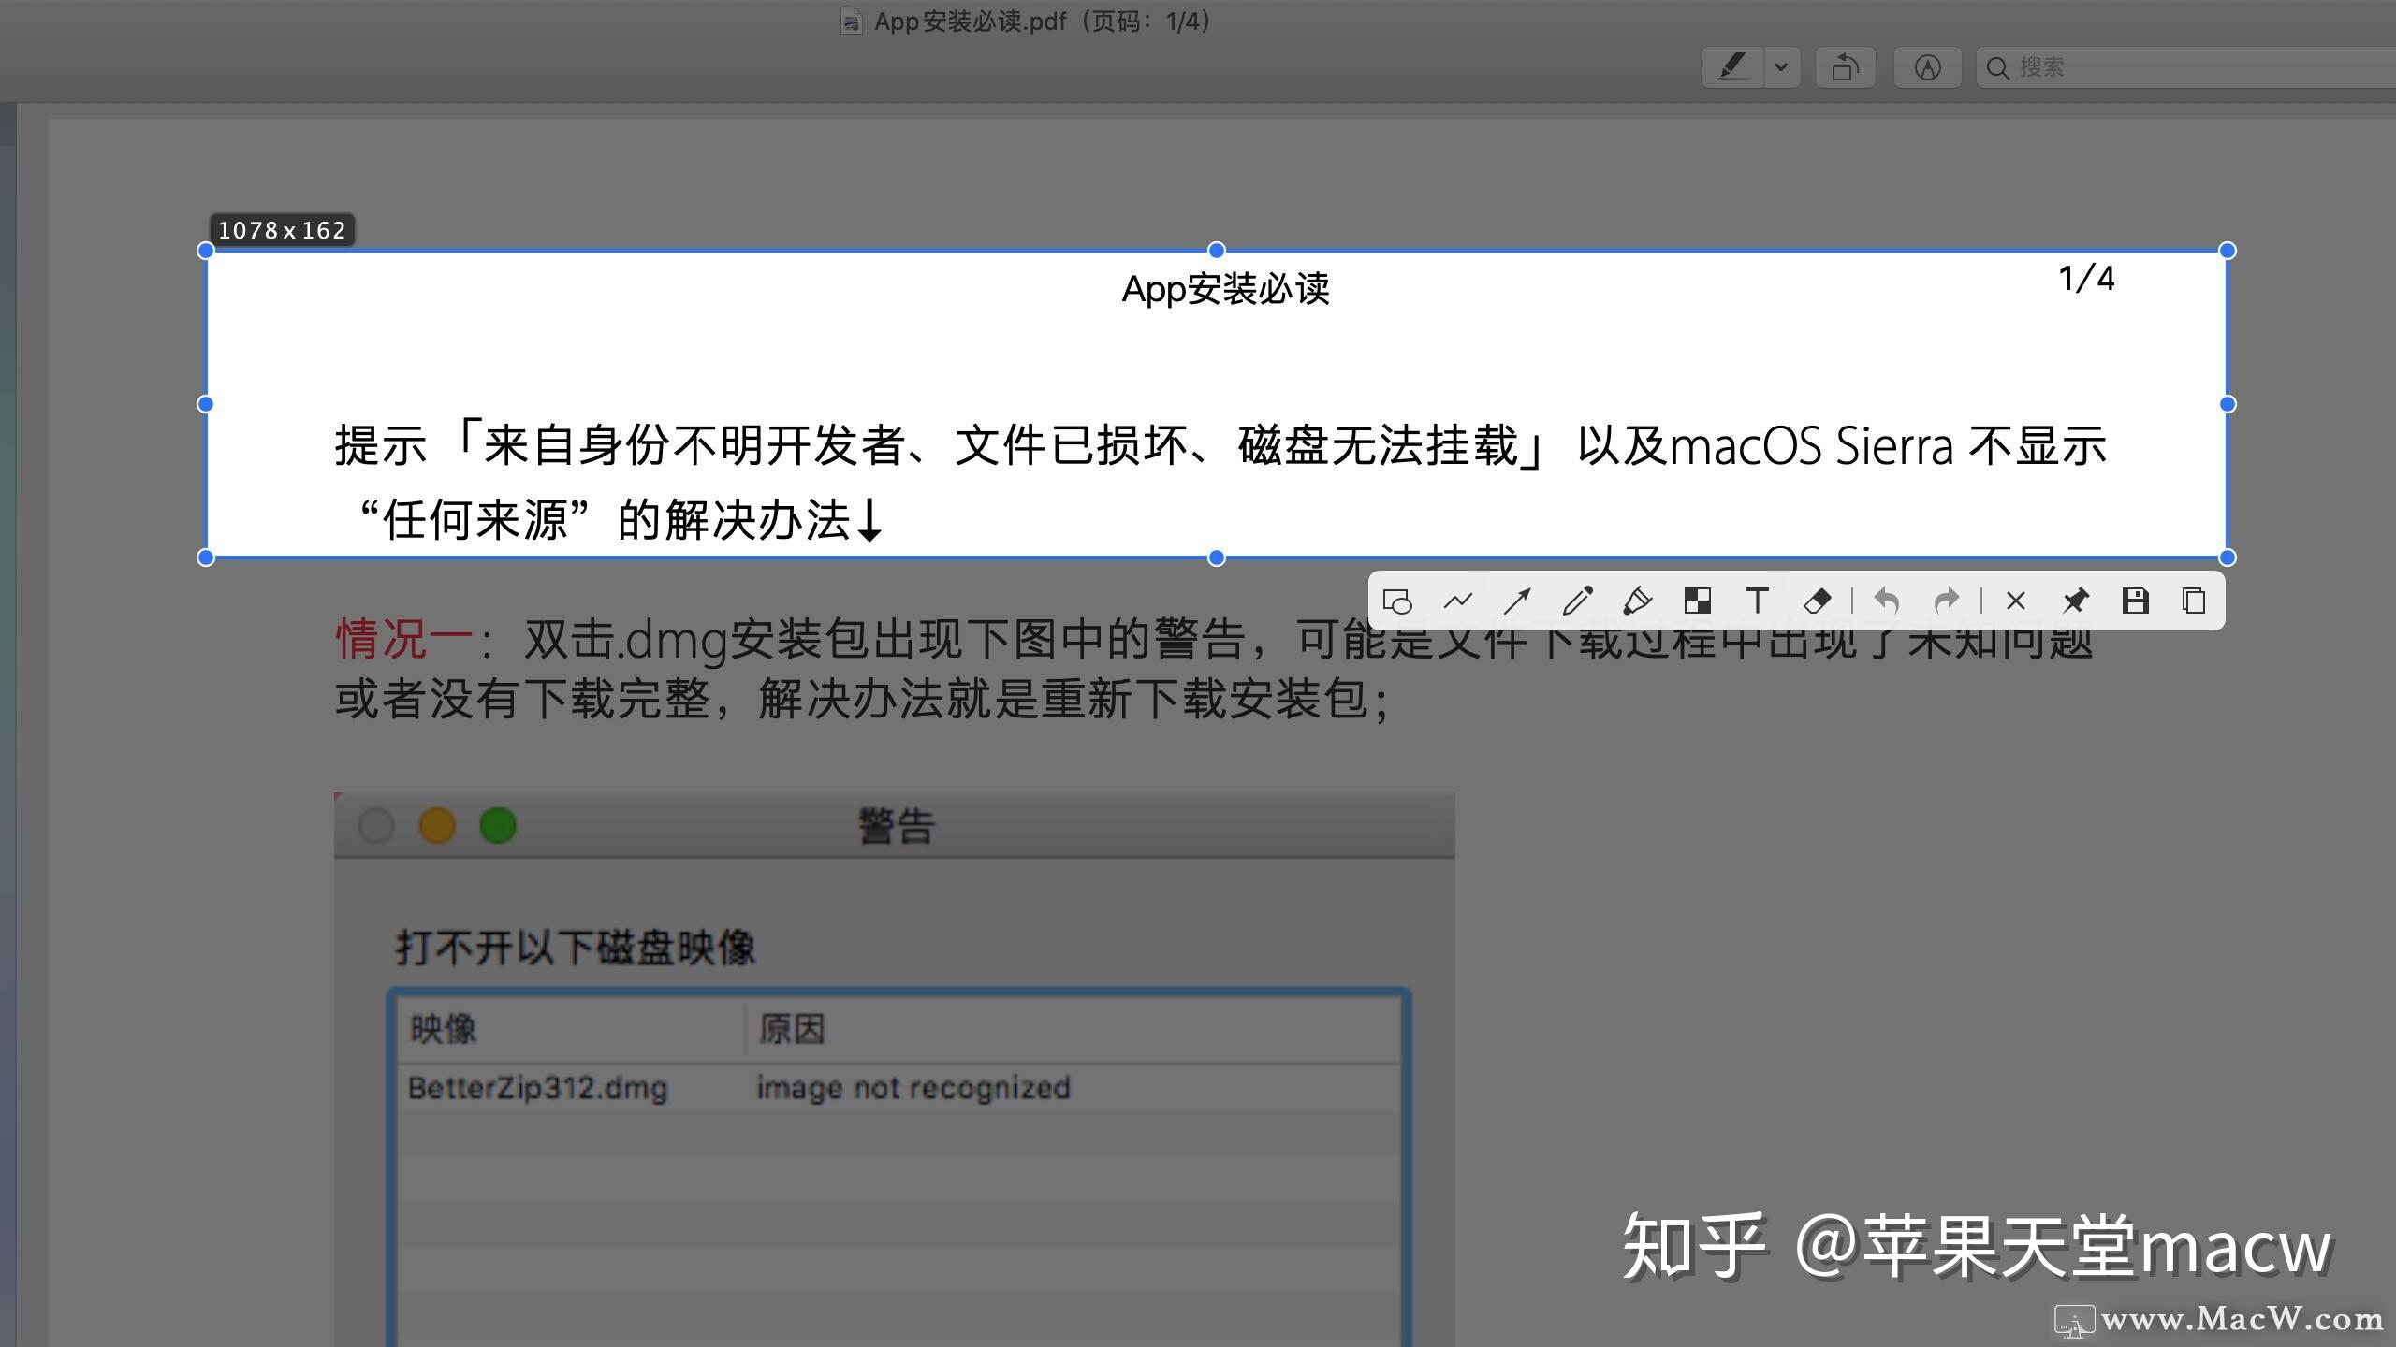The width and height of the screenshot is (2396, 1347).
Task: Choose the pencil freehand tool
Action: point(1577,601)
